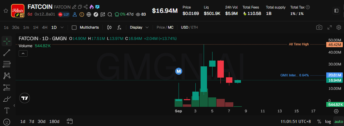The width and height of the screenshot is (344, 126).
Task: Select the crosshair cursor tool
Action: click(7, 41)
